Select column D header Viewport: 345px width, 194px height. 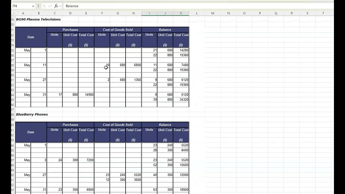pyautogui.click(x=70, y=13)
